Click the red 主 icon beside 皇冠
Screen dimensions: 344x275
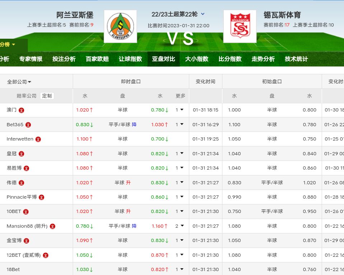click(22, 154)
